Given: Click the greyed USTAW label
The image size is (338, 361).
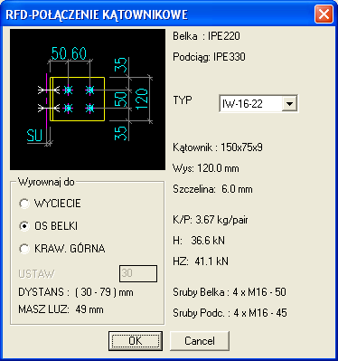Looking at the screenshot, I should 36,274.
